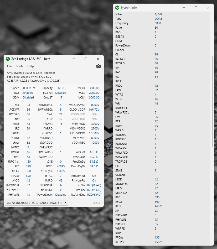
Task: Click the Cmd2T 1T value
Action: [x=61, y=97]
